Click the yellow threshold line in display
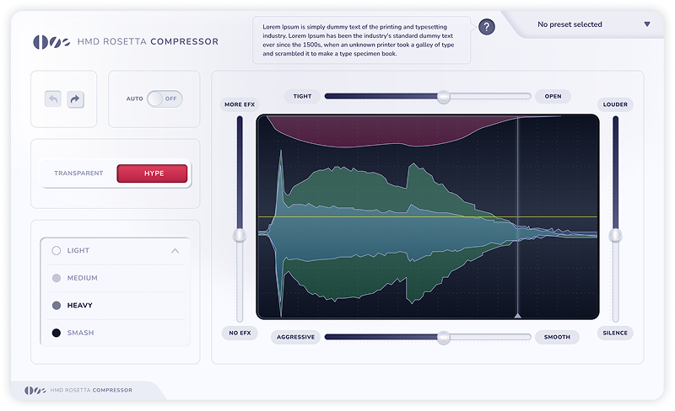The width and height of the screenshot is (675, 411). coord(428,216)
